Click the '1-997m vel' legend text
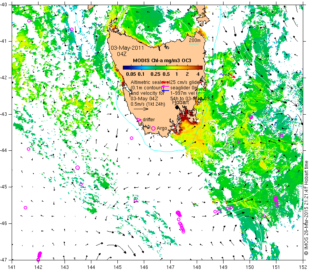Image resolution: width=311 pixels, height=272 pixels. (182, 93)
